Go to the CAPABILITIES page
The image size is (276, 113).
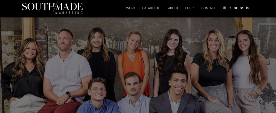152,8
